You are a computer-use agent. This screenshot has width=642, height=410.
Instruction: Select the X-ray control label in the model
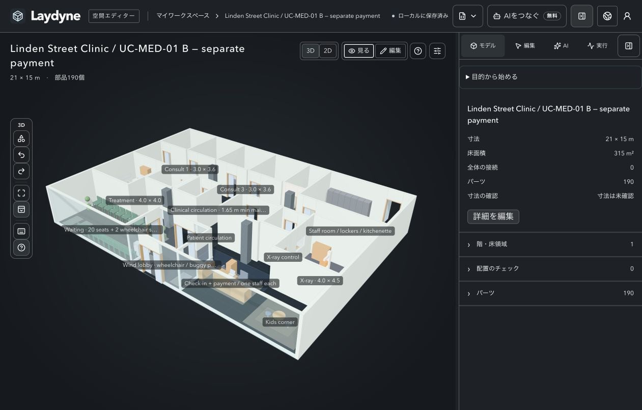tap(284, 257)
